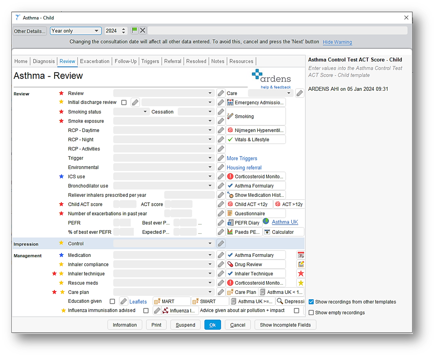Click pencil icon on Rescue meds row
This screenshot has width=436, height=357.
[x=221, y=283]
